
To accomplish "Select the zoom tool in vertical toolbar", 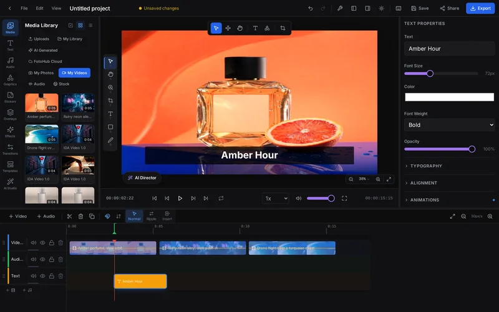I will pyautogui.click(x=110, y=87).
